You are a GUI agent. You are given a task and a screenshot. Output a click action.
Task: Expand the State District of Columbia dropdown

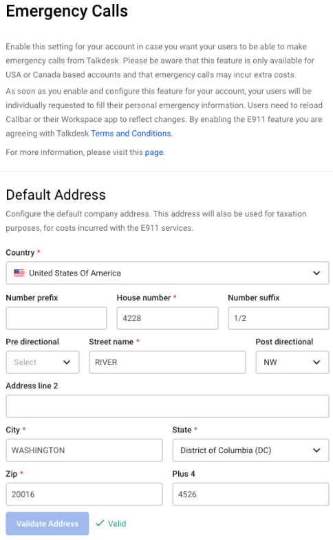pyautogui.click(x=250, y=450)
